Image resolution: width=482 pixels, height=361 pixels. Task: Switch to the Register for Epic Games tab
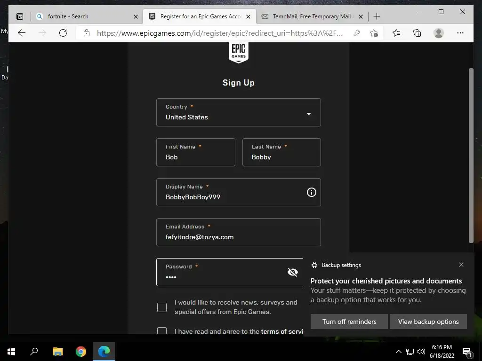tap(200, 16)
